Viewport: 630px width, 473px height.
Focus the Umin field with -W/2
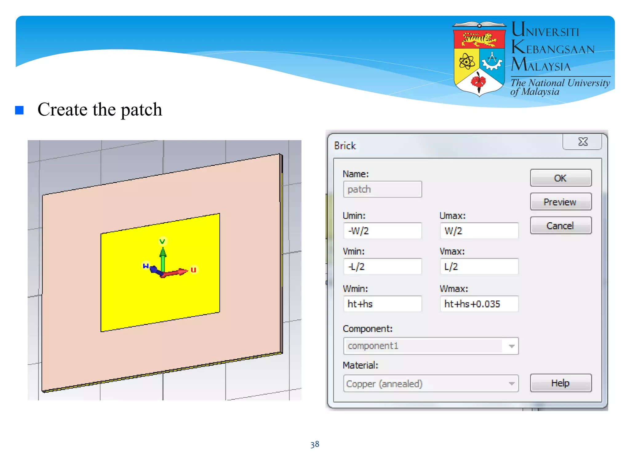[x=382, y=231]
